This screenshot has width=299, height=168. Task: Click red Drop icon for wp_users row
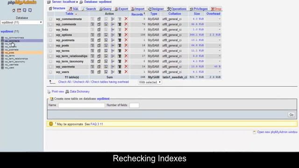point(126,72)
